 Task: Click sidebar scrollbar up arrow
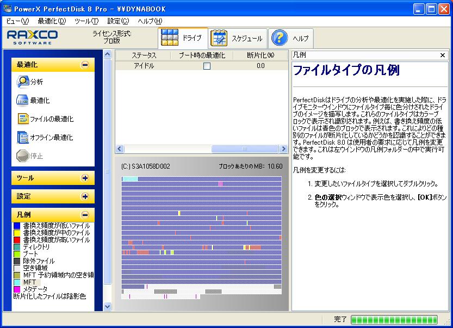pos(108,54)
